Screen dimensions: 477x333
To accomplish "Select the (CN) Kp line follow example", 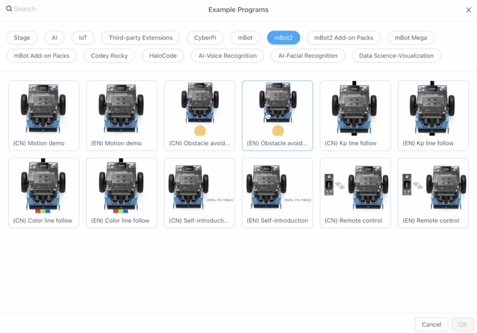I will (x=356, y=116).
